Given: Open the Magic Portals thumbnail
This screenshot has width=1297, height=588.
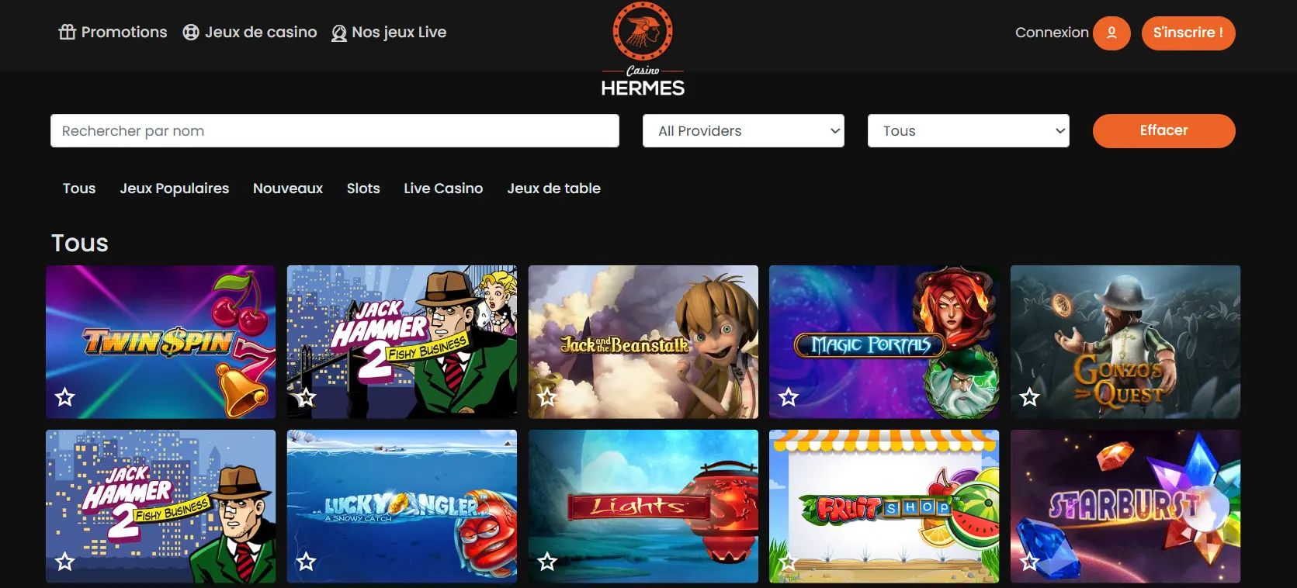Looking at the screenshot, I should [x=884, y=342].
